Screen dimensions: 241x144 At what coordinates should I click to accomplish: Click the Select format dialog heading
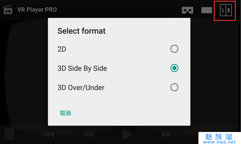pos(81,31)
